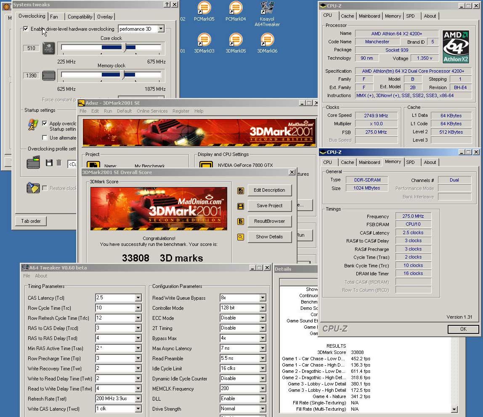
Task: Open the A64 Tweaker File menu
Action: 27,276
